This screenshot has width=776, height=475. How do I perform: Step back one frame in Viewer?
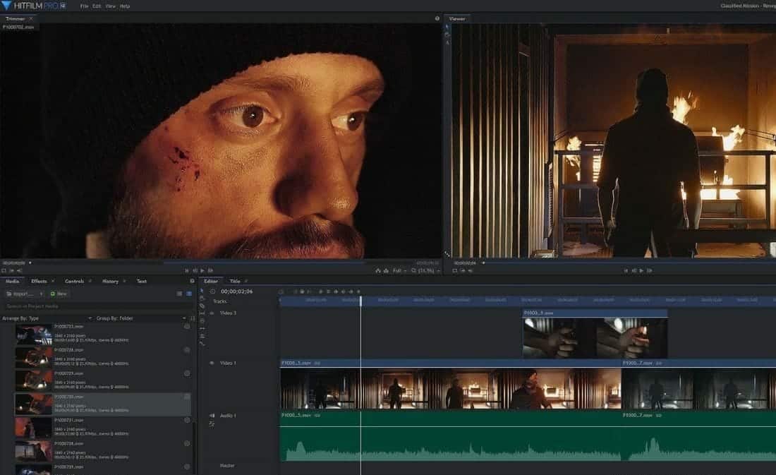click(634, 270)
